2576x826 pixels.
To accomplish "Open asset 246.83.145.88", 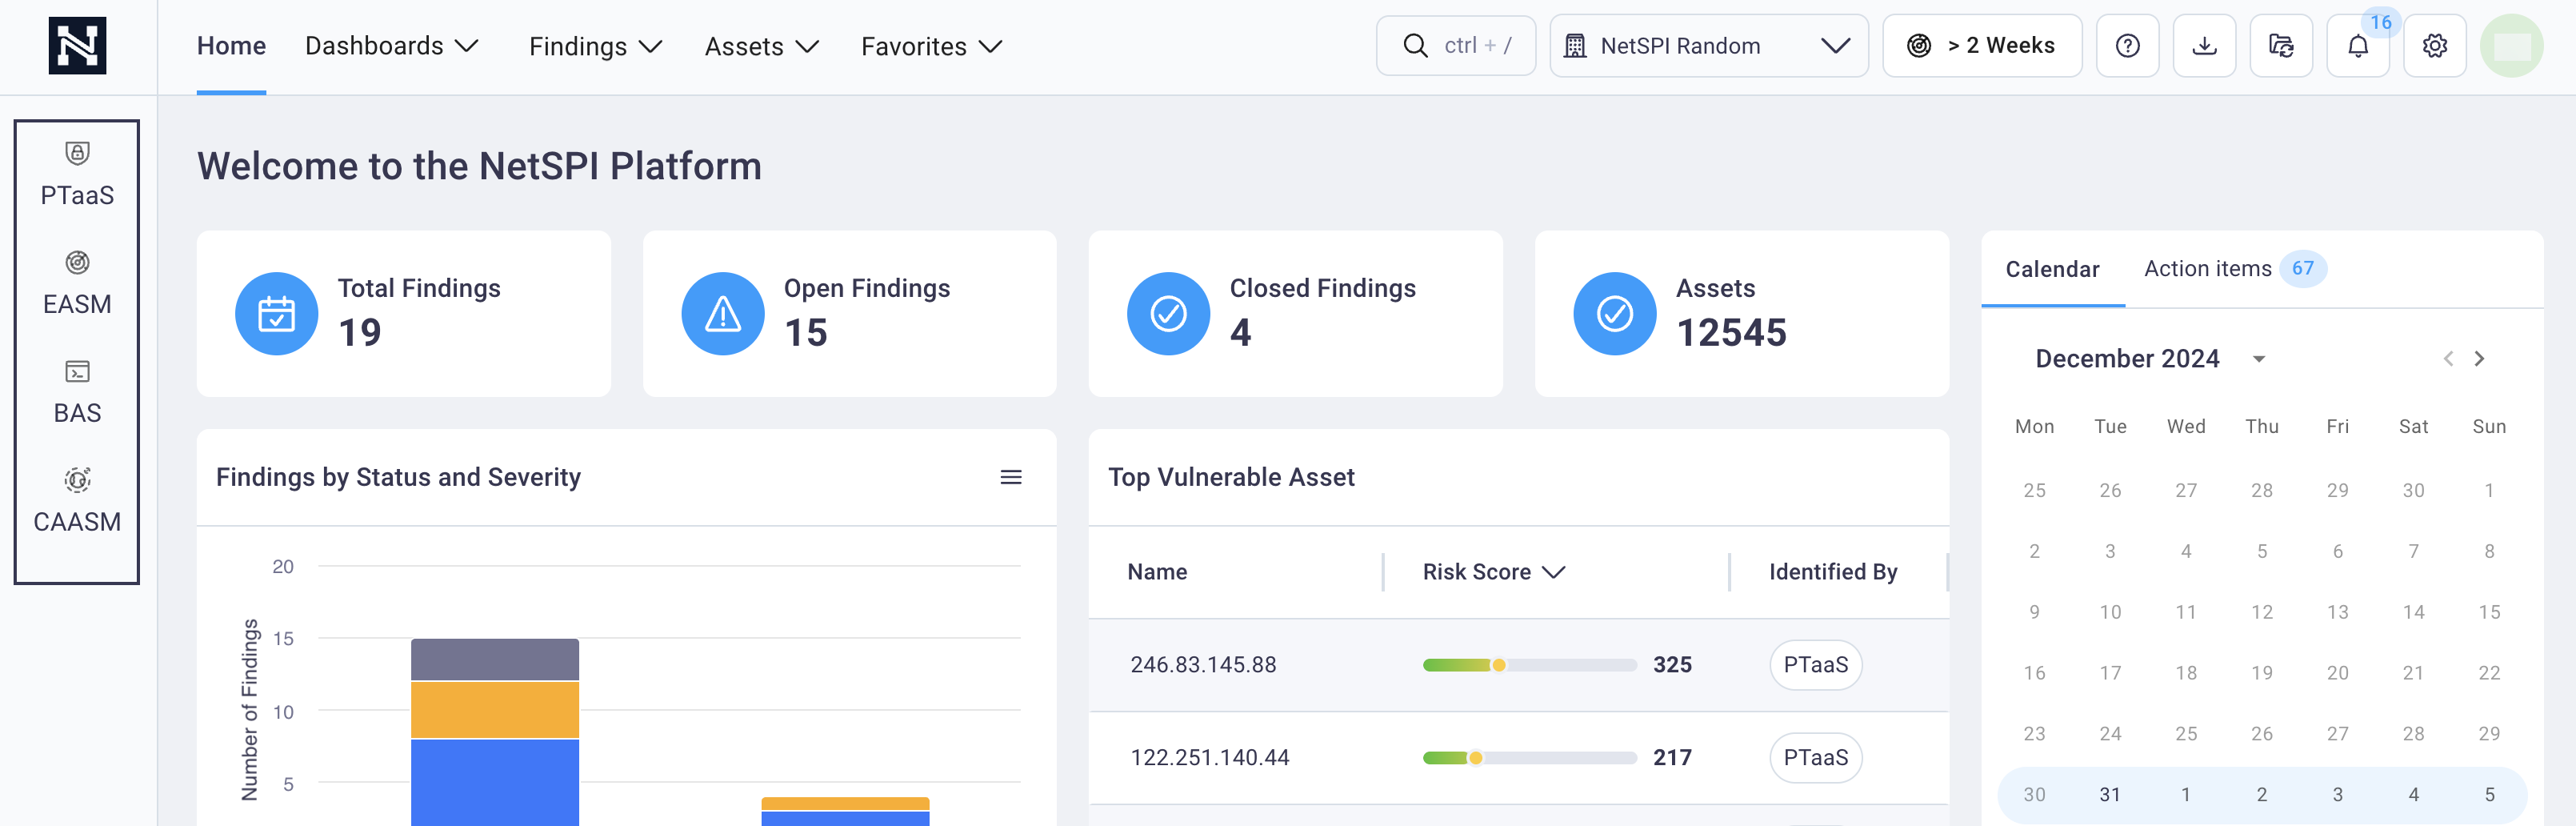I will [x=1203, y=665].
